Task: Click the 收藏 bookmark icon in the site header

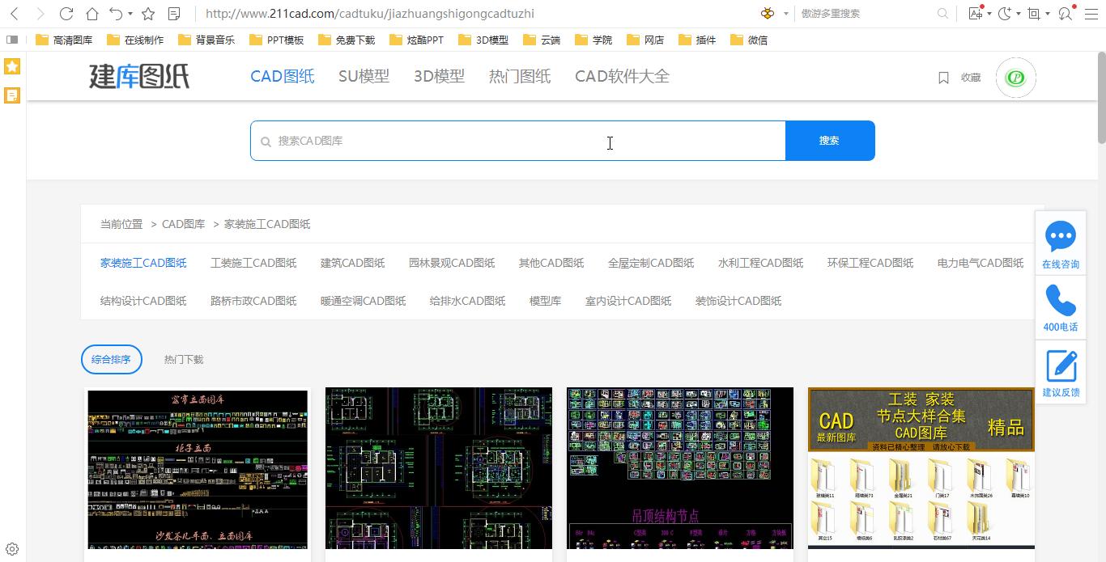Action: (943, 78)
